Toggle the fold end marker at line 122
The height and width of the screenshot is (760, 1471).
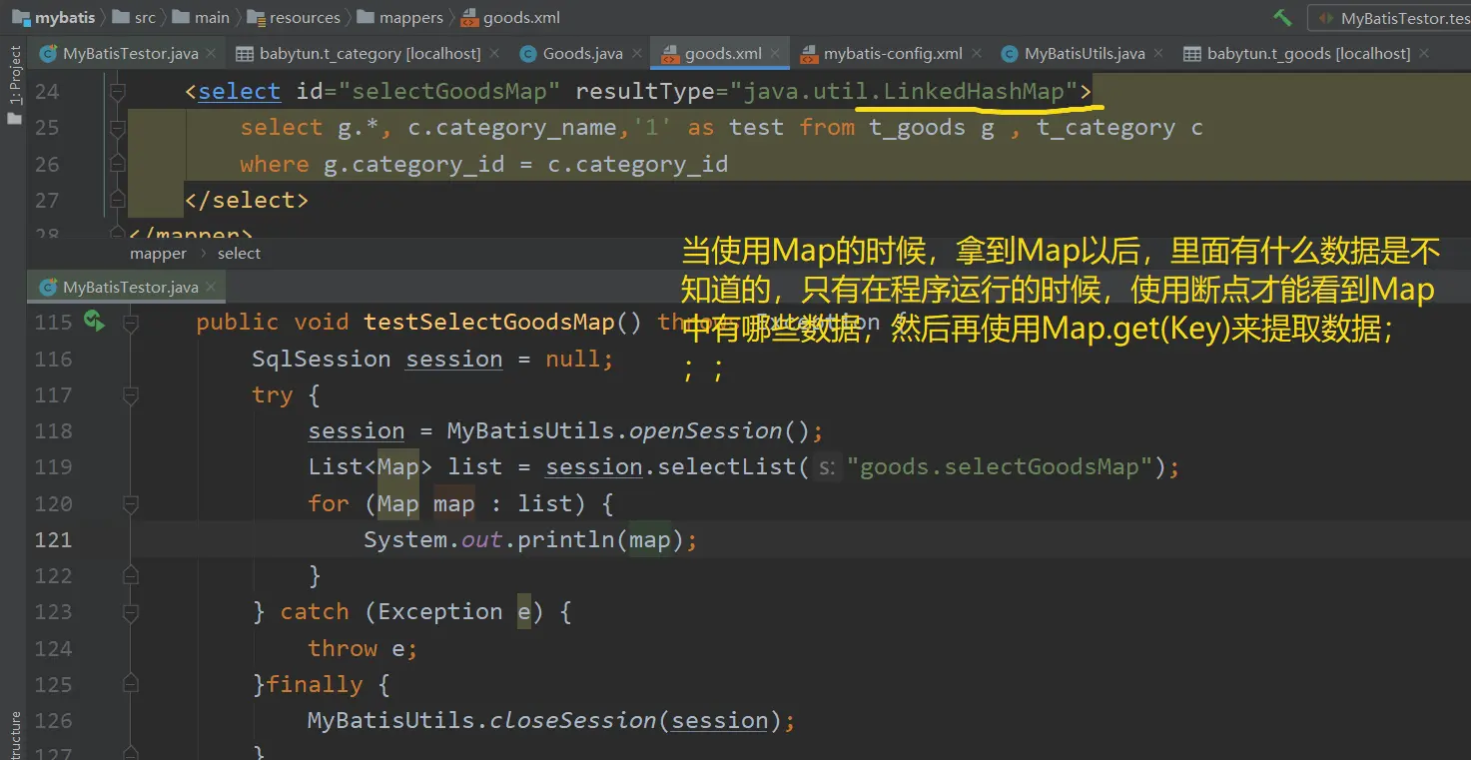[x=130, y=575]
